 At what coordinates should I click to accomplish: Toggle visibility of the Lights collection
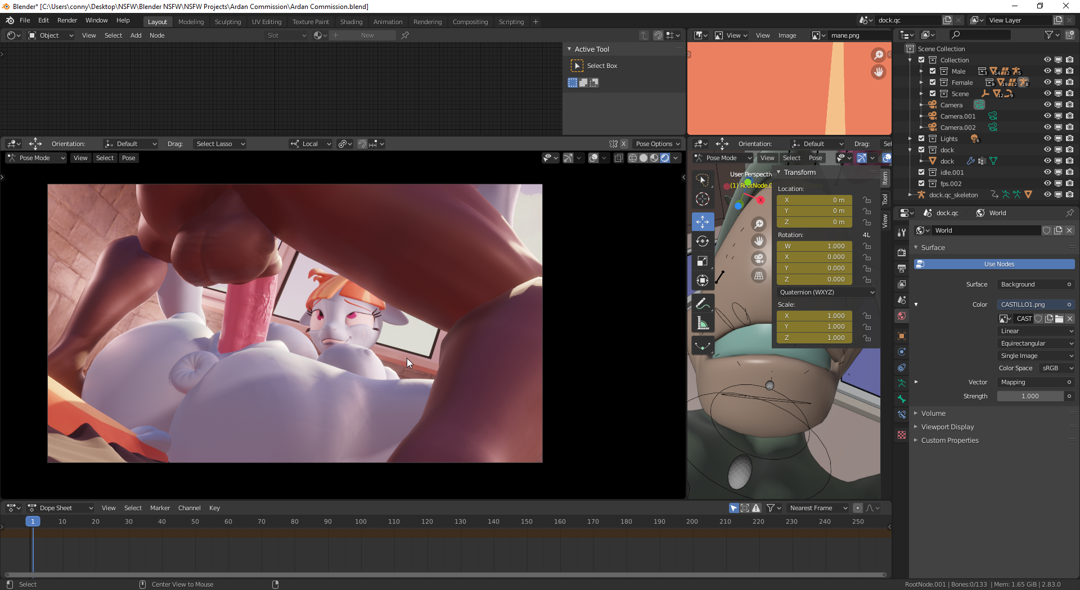(x=1047, y=139)
